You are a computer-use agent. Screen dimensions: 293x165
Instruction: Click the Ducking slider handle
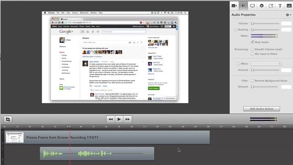click(x=252, y=29)
